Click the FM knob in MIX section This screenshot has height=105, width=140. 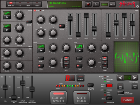tap(19, 53)
